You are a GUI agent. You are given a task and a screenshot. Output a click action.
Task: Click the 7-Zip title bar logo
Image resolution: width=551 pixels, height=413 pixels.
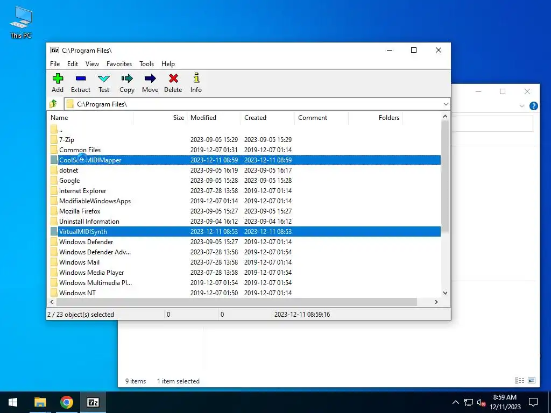pyautogui.click(x=55, y=50)
